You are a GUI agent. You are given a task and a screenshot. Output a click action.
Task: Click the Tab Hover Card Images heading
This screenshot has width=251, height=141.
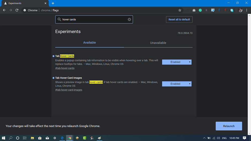click(69, 78)
